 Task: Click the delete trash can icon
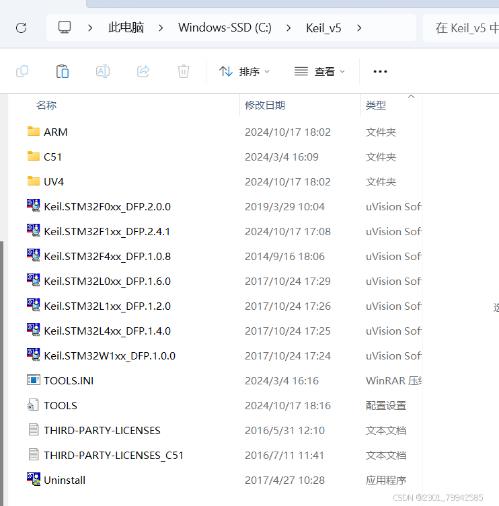184,71
